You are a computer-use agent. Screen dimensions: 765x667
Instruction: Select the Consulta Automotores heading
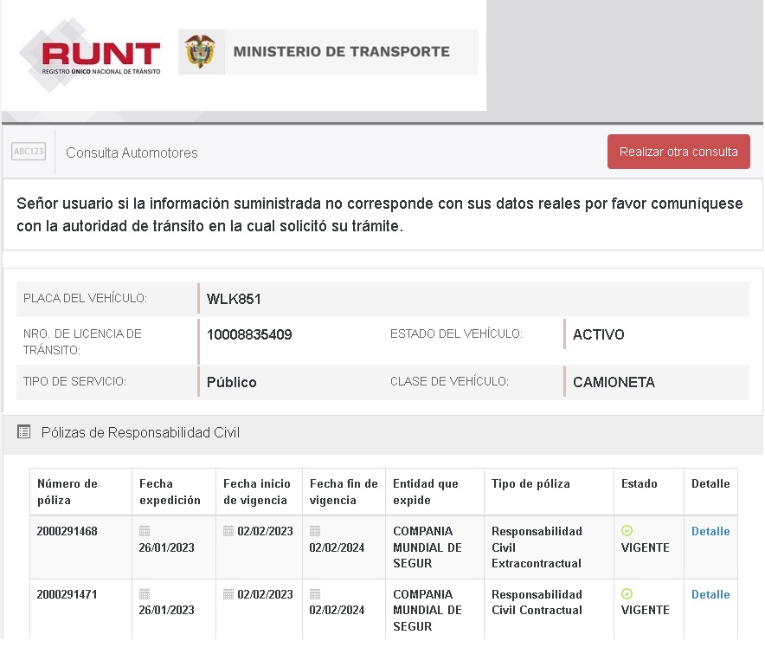coord(132,152)
